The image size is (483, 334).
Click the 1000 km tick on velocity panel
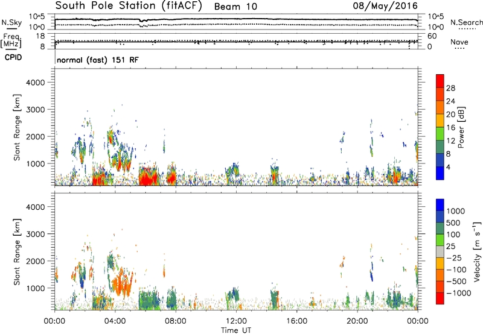(35, 288)
